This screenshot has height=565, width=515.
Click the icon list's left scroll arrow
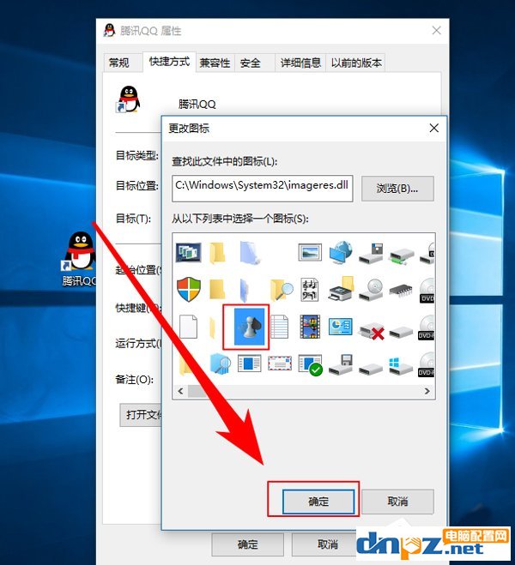[180, 391]
